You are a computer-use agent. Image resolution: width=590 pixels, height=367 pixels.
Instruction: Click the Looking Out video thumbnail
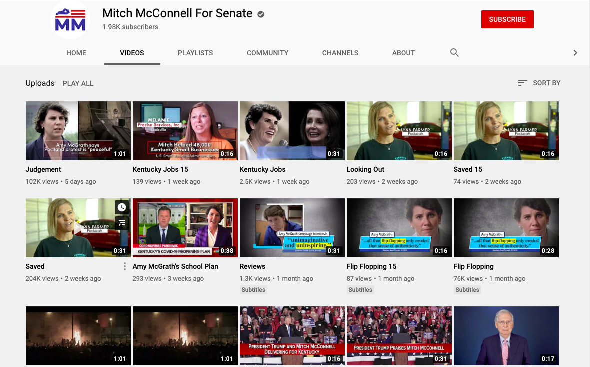tap(399, 131)
